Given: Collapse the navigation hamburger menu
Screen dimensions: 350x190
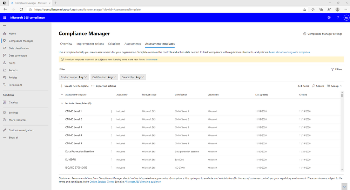Looking at the screenshot, I should [5, 26].
